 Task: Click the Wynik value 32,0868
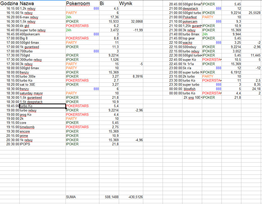click(x=131, y=22)
